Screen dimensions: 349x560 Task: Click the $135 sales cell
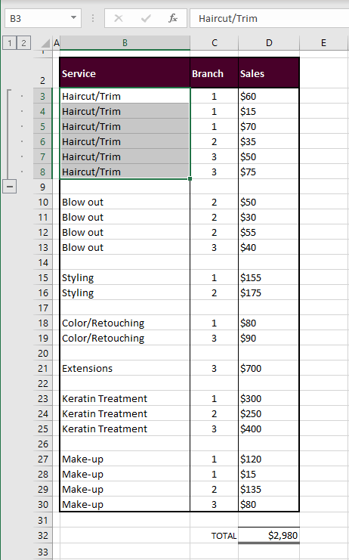click(269, 489)
